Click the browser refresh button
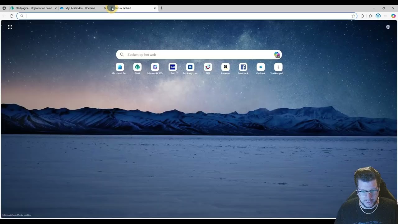The image size is (398, 224). [12, 16]
